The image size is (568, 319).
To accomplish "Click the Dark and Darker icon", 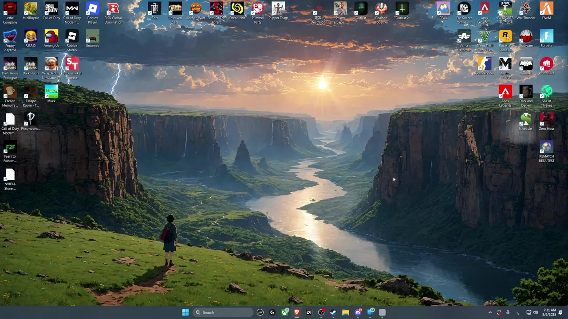I will pos(526,96).
